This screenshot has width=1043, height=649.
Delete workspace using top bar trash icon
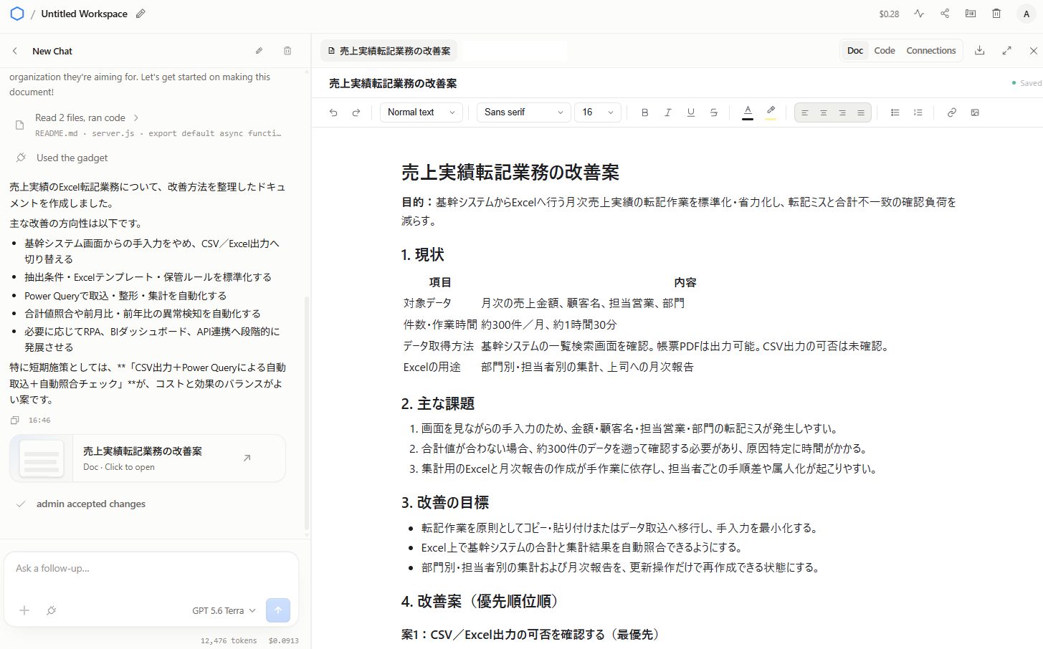(996, 14)
